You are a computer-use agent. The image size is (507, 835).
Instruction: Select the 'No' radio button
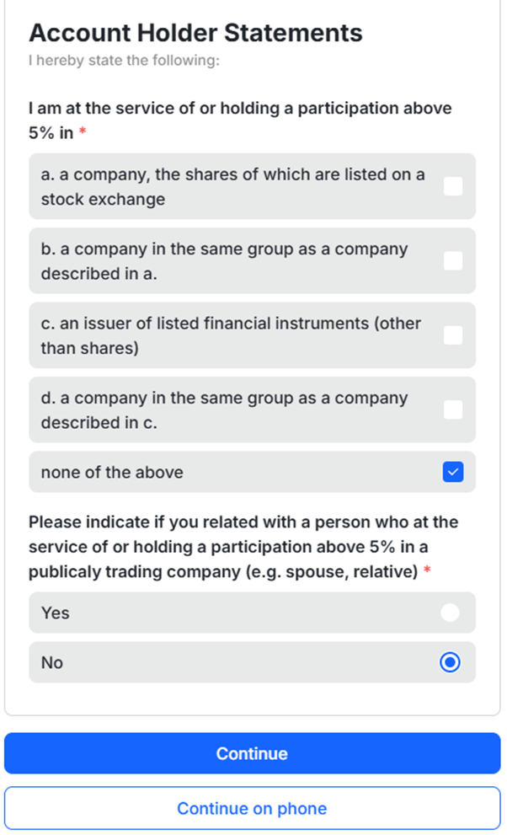[451, 662]
